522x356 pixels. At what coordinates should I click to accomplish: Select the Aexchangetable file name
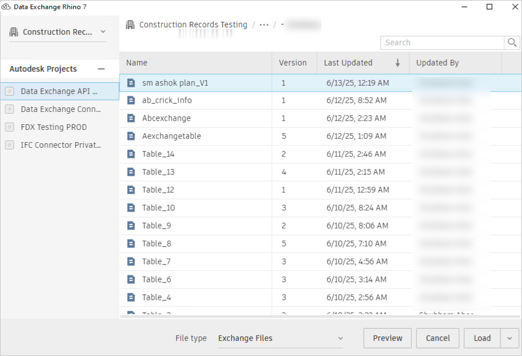(x=172, y=136)
